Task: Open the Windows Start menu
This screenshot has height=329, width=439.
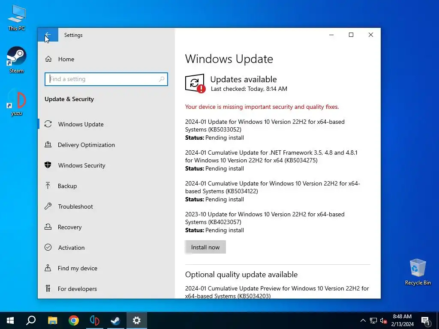Action: pos(10,320)
